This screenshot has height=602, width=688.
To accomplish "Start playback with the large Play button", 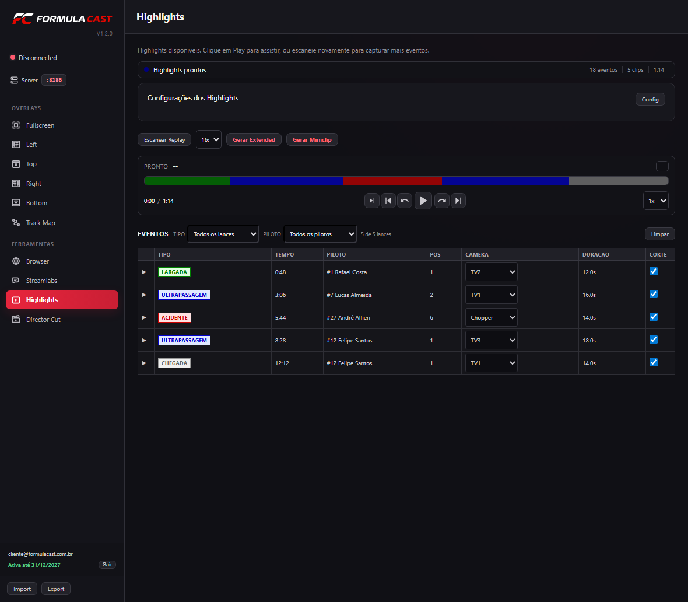I will tap(423, 201).
